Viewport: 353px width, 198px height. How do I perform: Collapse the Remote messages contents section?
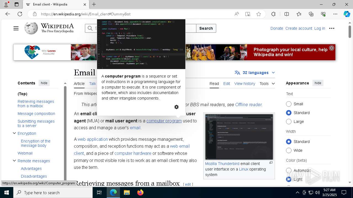(x=14, y=161)
